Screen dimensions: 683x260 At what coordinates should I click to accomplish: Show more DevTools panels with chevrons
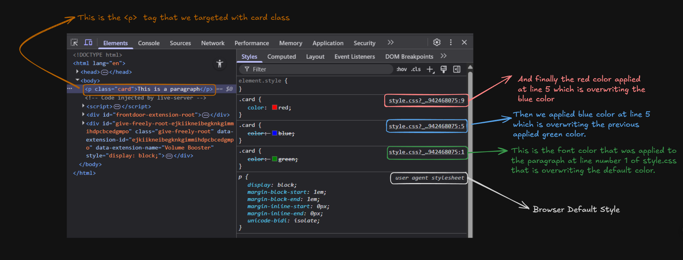click(391, 43)
